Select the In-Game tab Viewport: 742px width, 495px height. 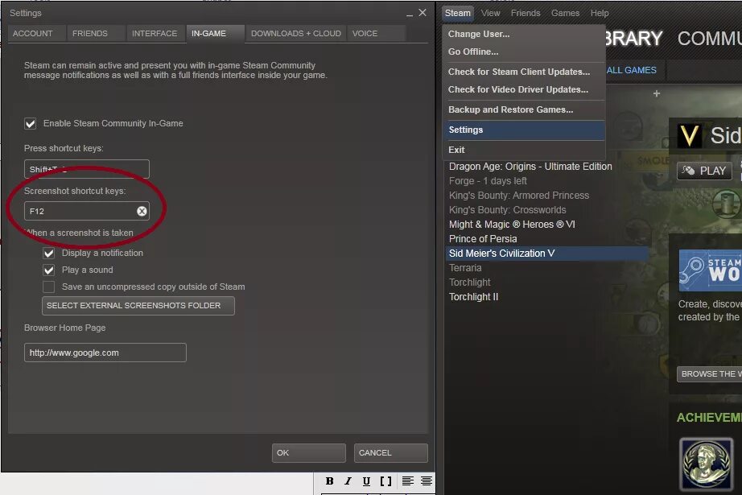tap(216, 34)
